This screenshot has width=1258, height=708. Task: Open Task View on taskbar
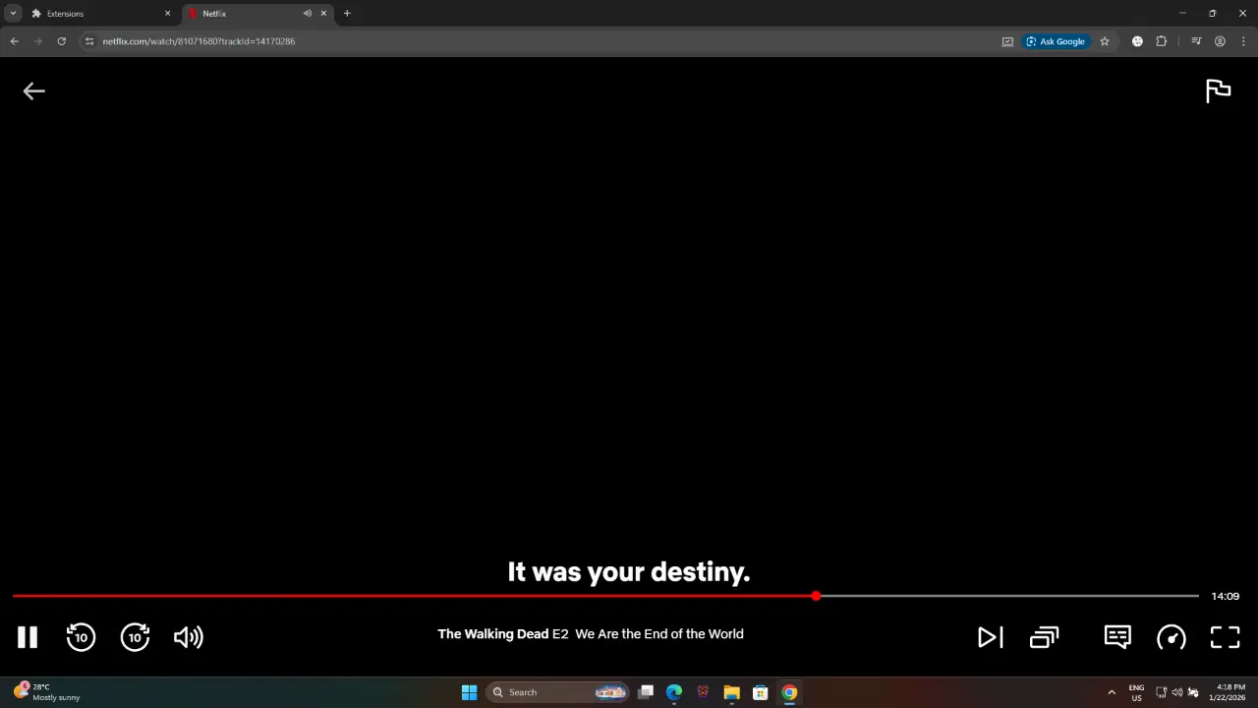[646, 692]
